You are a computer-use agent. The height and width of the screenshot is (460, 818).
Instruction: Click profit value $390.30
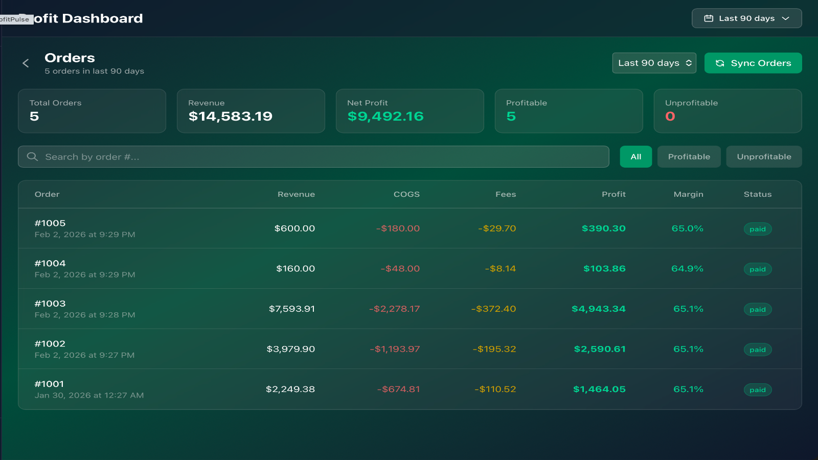coord(604,228)
